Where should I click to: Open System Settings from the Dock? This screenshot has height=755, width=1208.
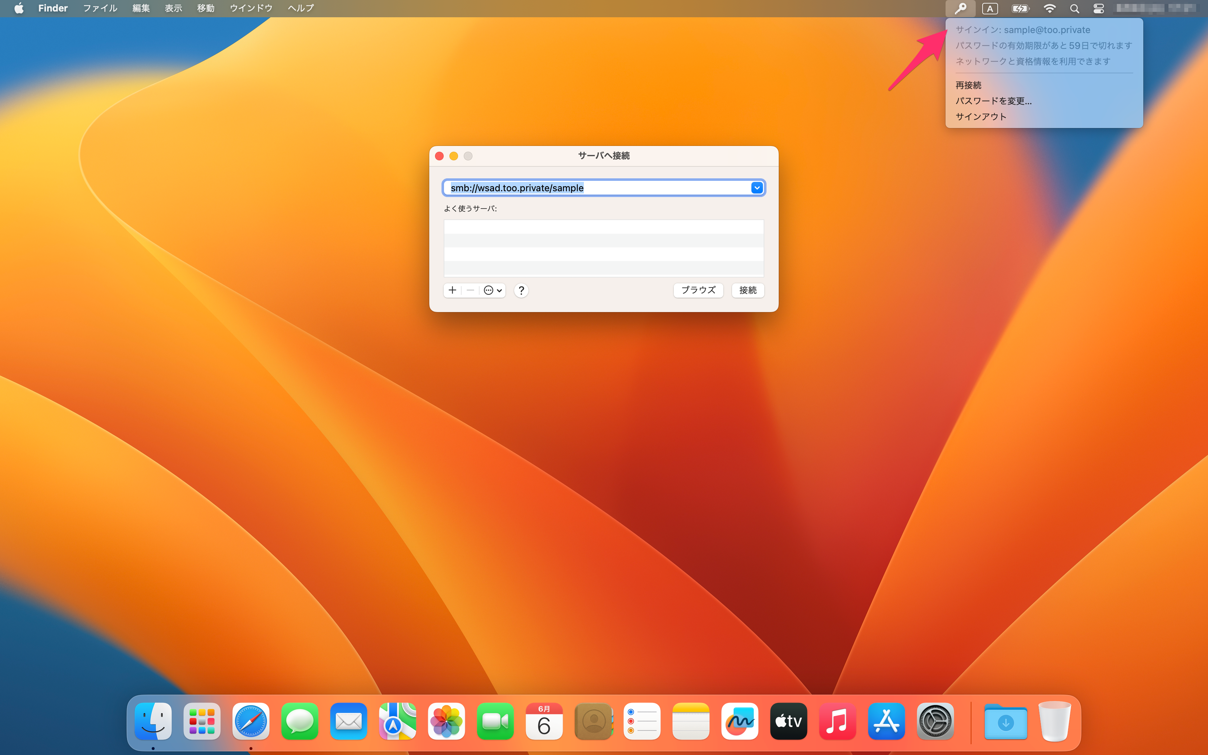[936, 721]
